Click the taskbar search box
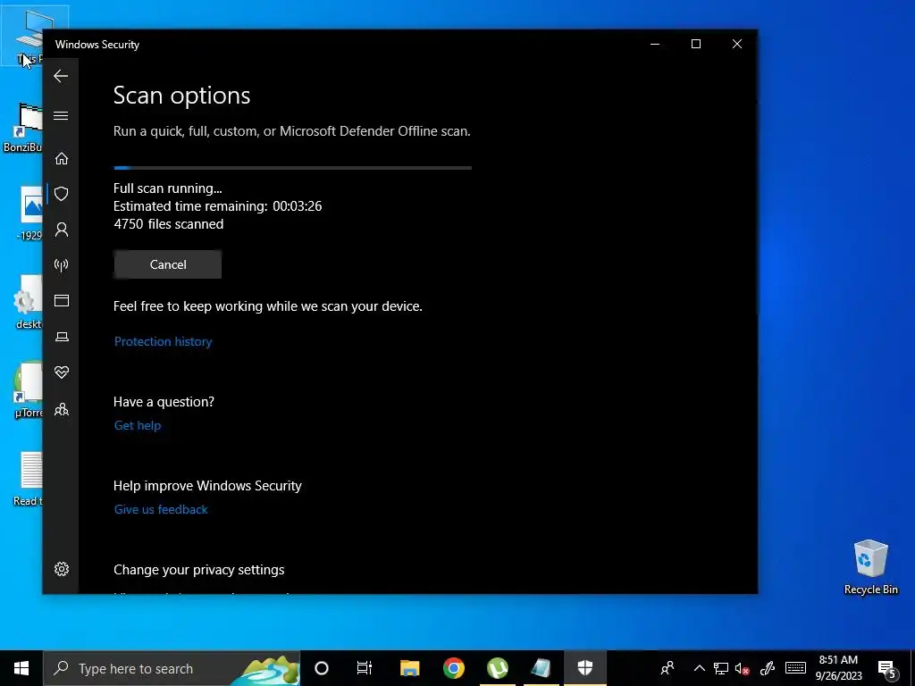This screenshot has height=686, width=915. click(x=172, y=668)
